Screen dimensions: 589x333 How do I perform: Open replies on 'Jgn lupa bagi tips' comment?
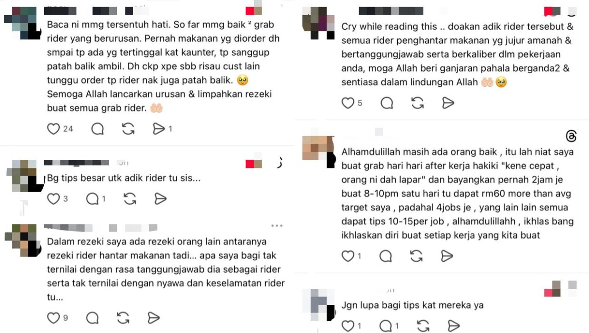click(386, 326)
